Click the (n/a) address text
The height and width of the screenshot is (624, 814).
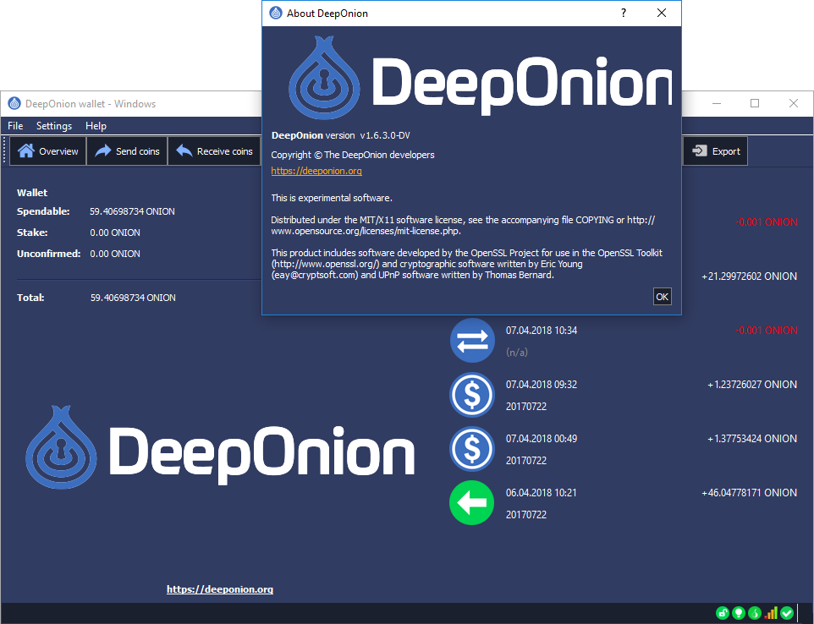coord(516,353)
